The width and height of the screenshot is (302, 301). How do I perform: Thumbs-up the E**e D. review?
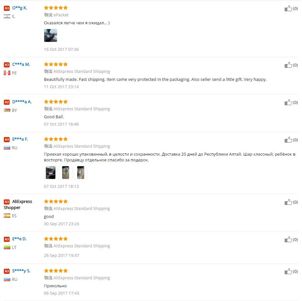coord(288,240)
